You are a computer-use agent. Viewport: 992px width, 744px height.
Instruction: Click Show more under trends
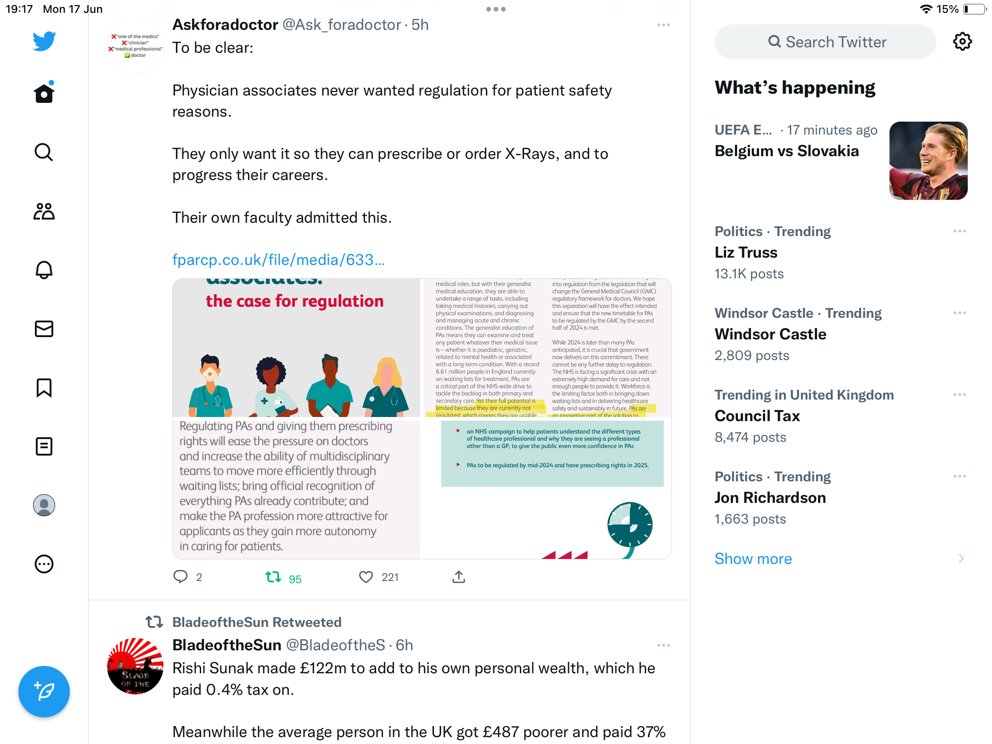[753, 558]
